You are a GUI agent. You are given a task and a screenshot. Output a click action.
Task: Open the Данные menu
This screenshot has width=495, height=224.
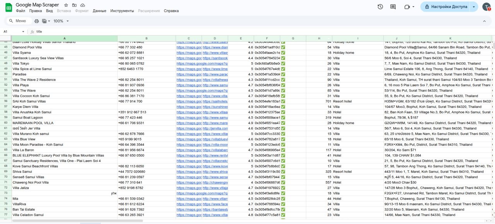99,11
